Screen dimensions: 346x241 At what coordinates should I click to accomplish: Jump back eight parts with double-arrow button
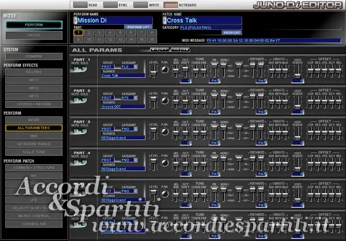point(155,50)
